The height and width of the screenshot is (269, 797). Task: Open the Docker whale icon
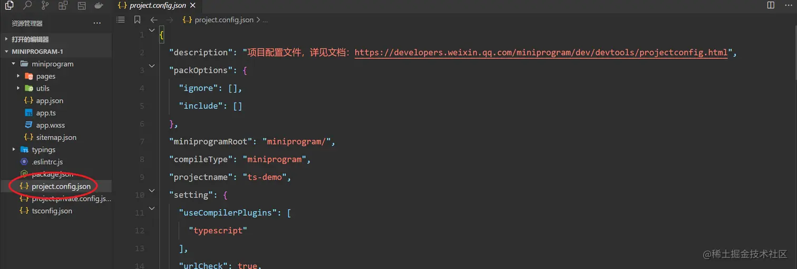coord(99,6)
